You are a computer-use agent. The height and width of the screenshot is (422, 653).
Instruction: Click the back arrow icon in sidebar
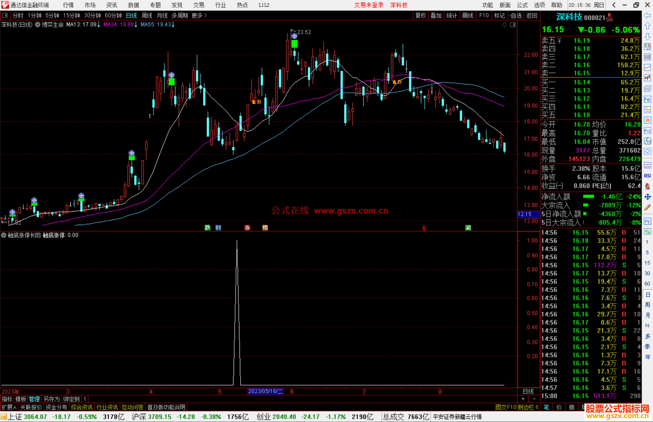647,15
